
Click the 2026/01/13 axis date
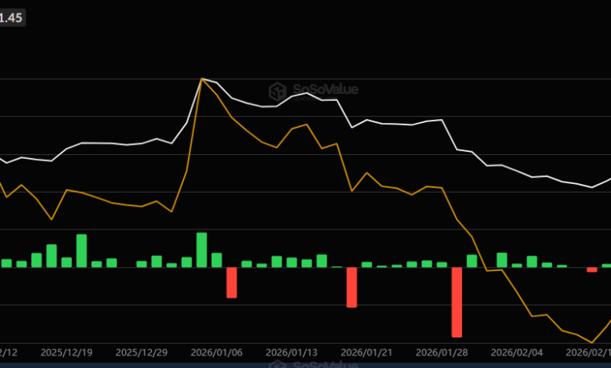coord(291,353)
